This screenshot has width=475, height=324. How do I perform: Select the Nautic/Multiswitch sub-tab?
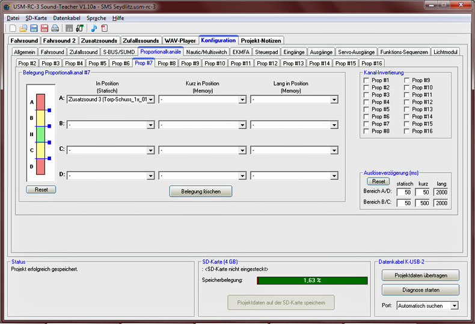(206, 52)
